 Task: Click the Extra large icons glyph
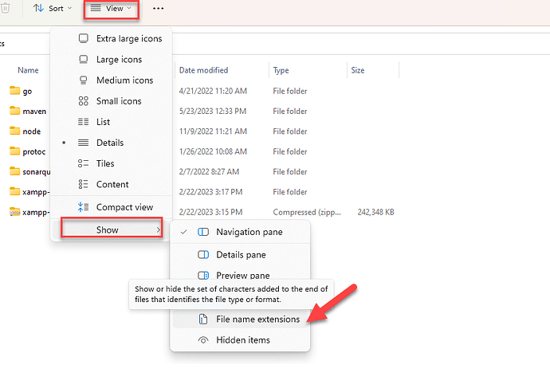pyautogui.click(x=84, y=38)
